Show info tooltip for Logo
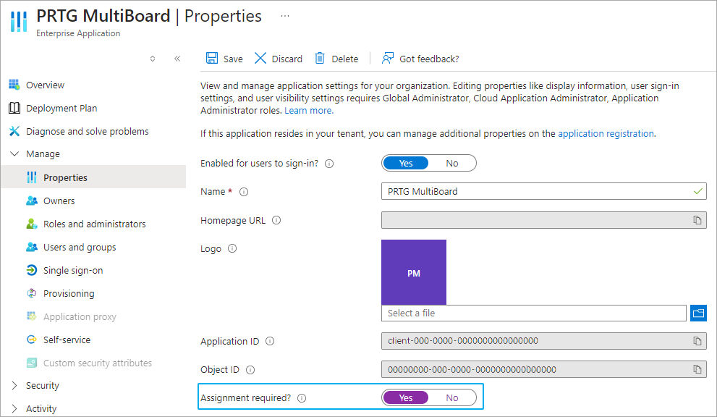 click(x=232, y=248)
